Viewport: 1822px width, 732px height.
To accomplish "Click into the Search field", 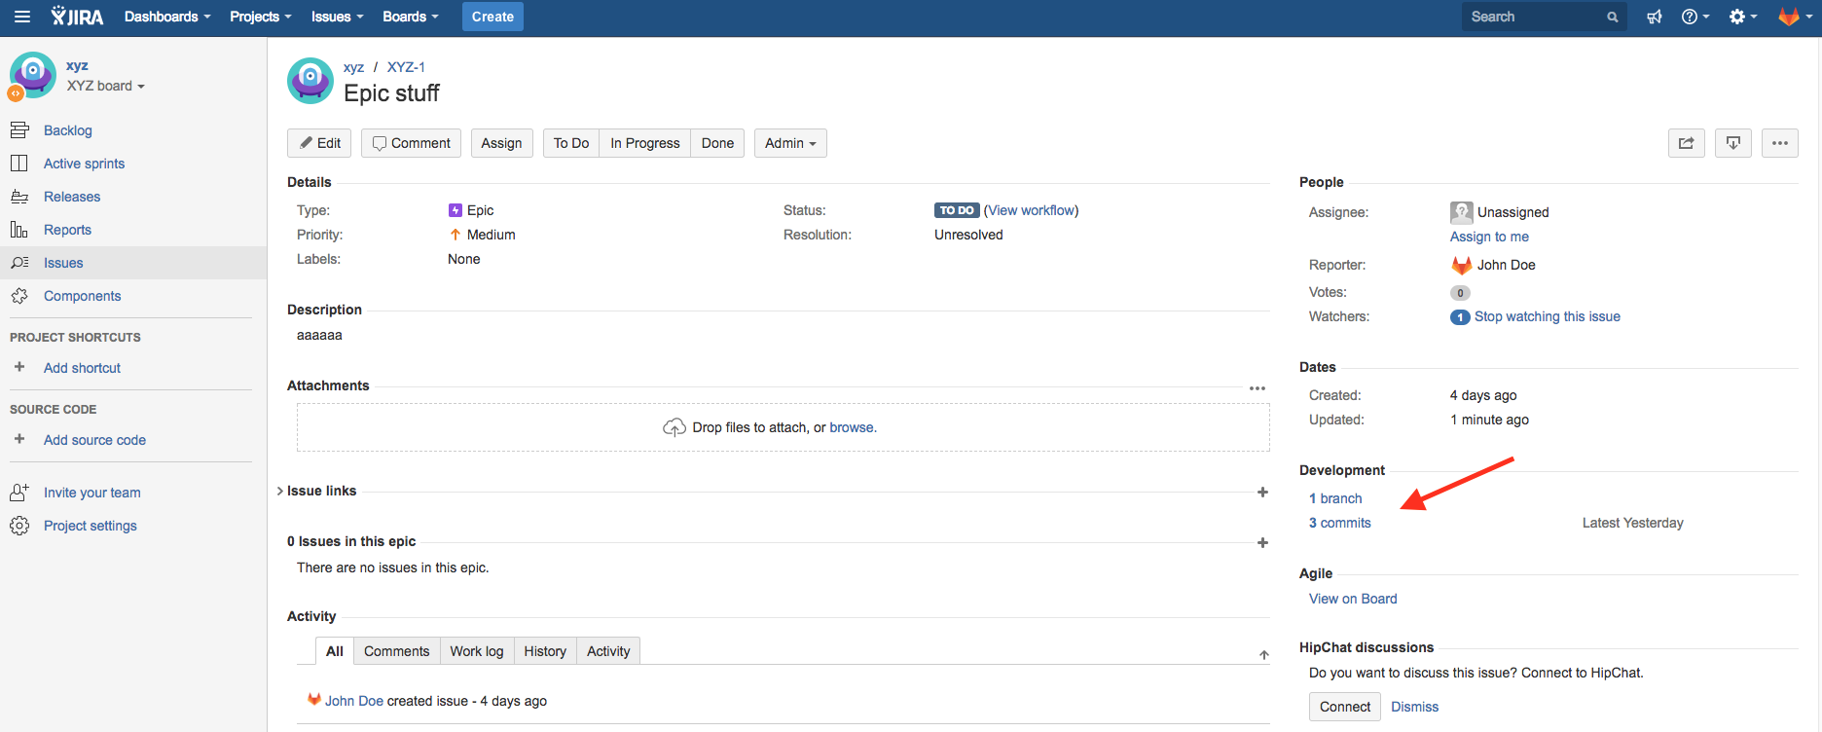I will (x=1533, y=17).
